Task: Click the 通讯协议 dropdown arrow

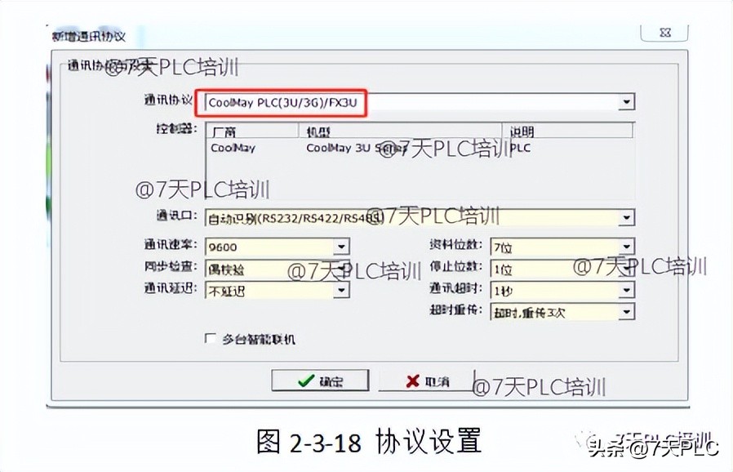Action: (627, 101)
